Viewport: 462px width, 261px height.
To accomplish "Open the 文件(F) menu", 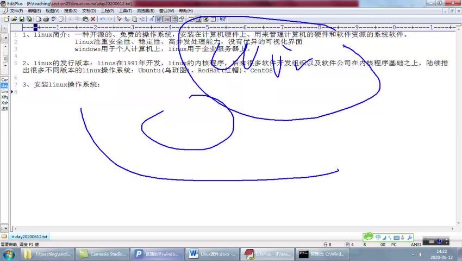I will point(16,11).
